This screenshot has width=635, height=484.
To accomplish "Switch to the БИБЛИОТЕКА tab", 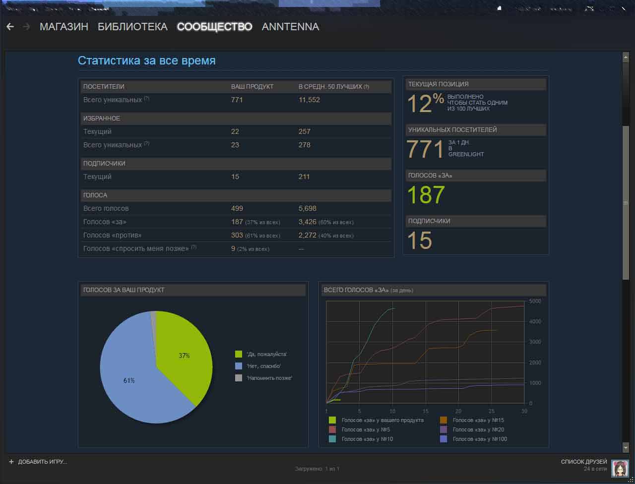I will [132, 27].
